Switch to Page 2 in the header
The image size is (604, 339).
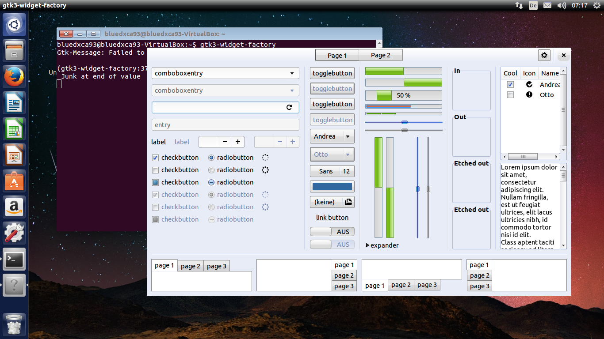(x=381, y=55)
